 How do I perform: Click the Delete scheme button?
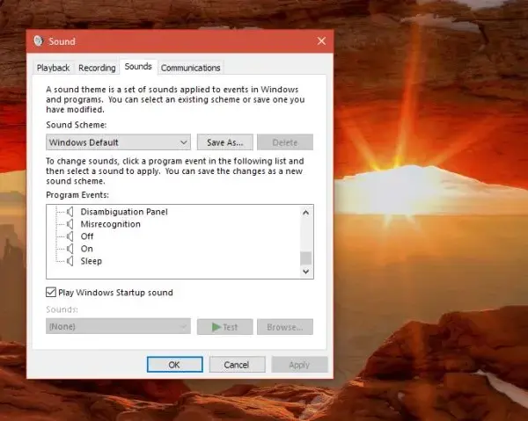point(285,142)
